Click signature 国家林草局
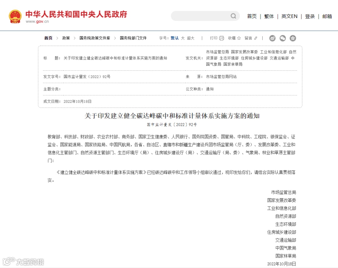The height and width of the screenshot is (268, 338). coord(286,256)
